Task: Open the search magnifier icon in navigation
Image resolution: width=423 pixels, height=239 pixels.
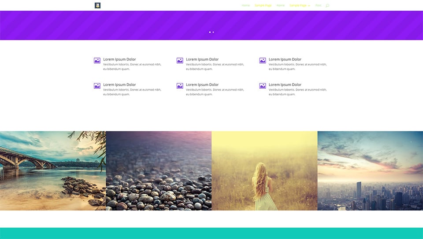Action: click(x=327, y=5)
